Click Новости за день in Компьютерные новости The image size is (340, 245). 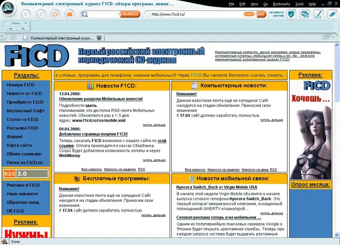255,170
